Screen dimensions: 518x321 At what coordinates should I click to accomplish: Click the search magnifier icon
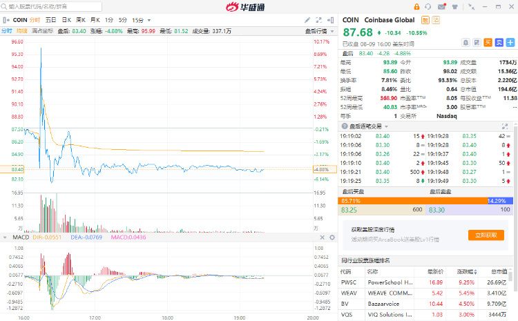click(4, 7)
